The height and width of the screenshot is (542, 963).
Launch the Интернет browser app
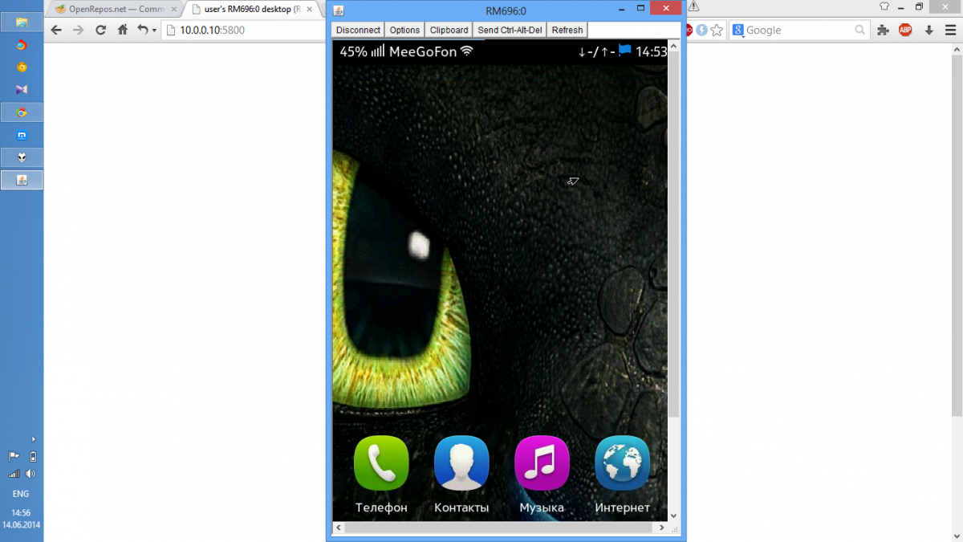(x=622, y=463)
